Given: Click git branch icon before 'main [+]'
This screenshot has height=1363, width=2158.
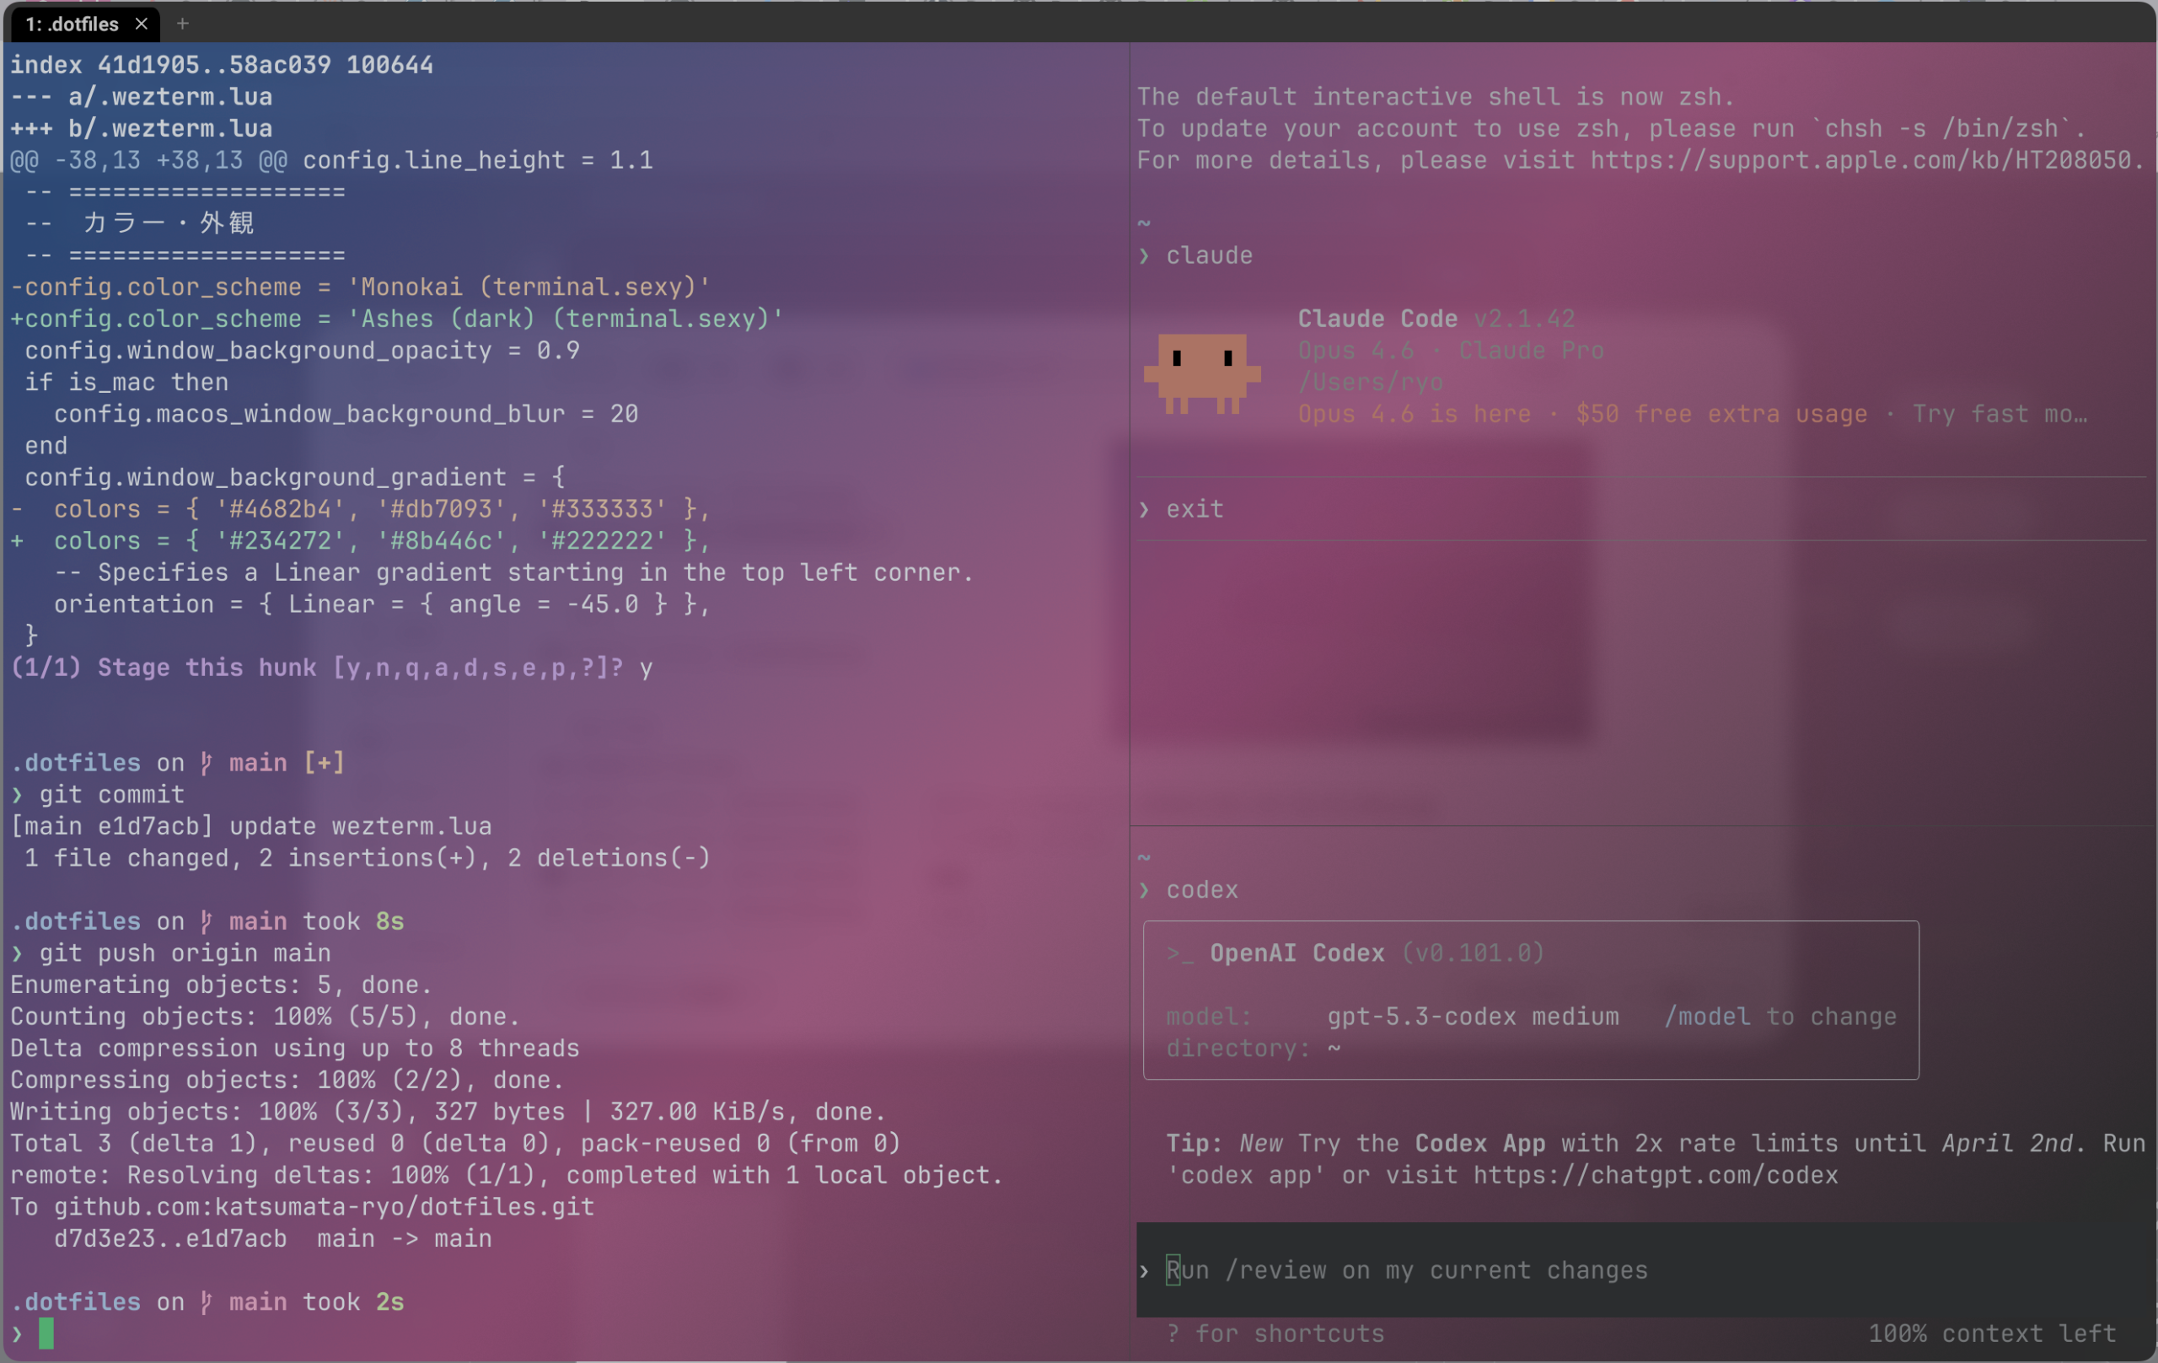Looking at the screenshot, I should coord(207,764).
